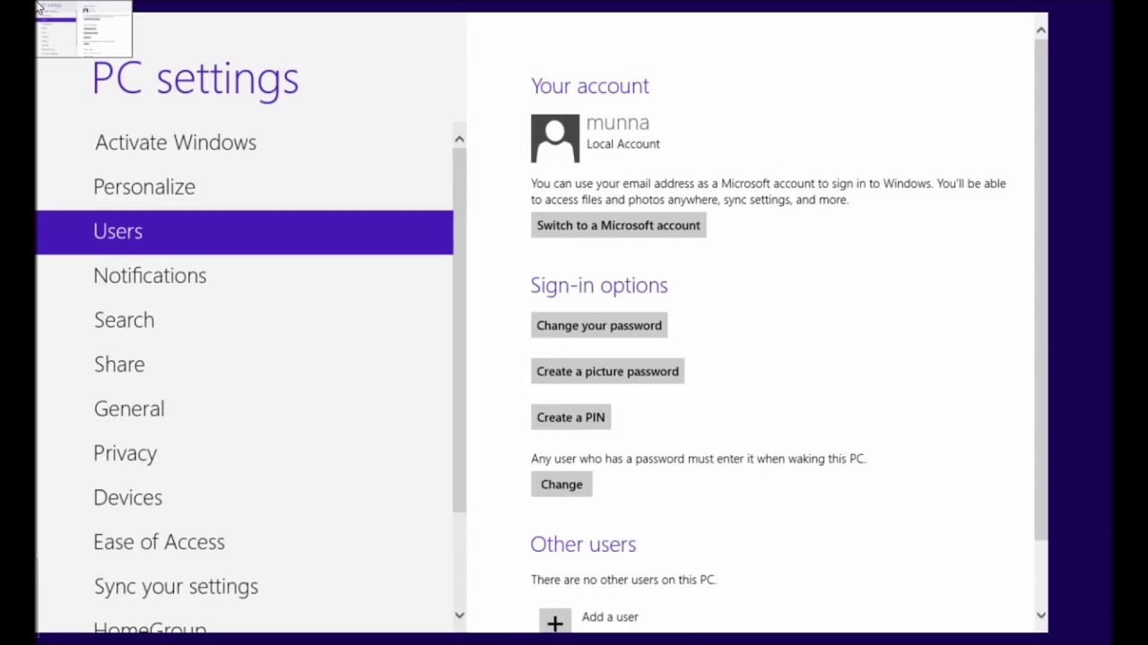Open Notifications settings
1148x645 pixels.
pos(150,275)
